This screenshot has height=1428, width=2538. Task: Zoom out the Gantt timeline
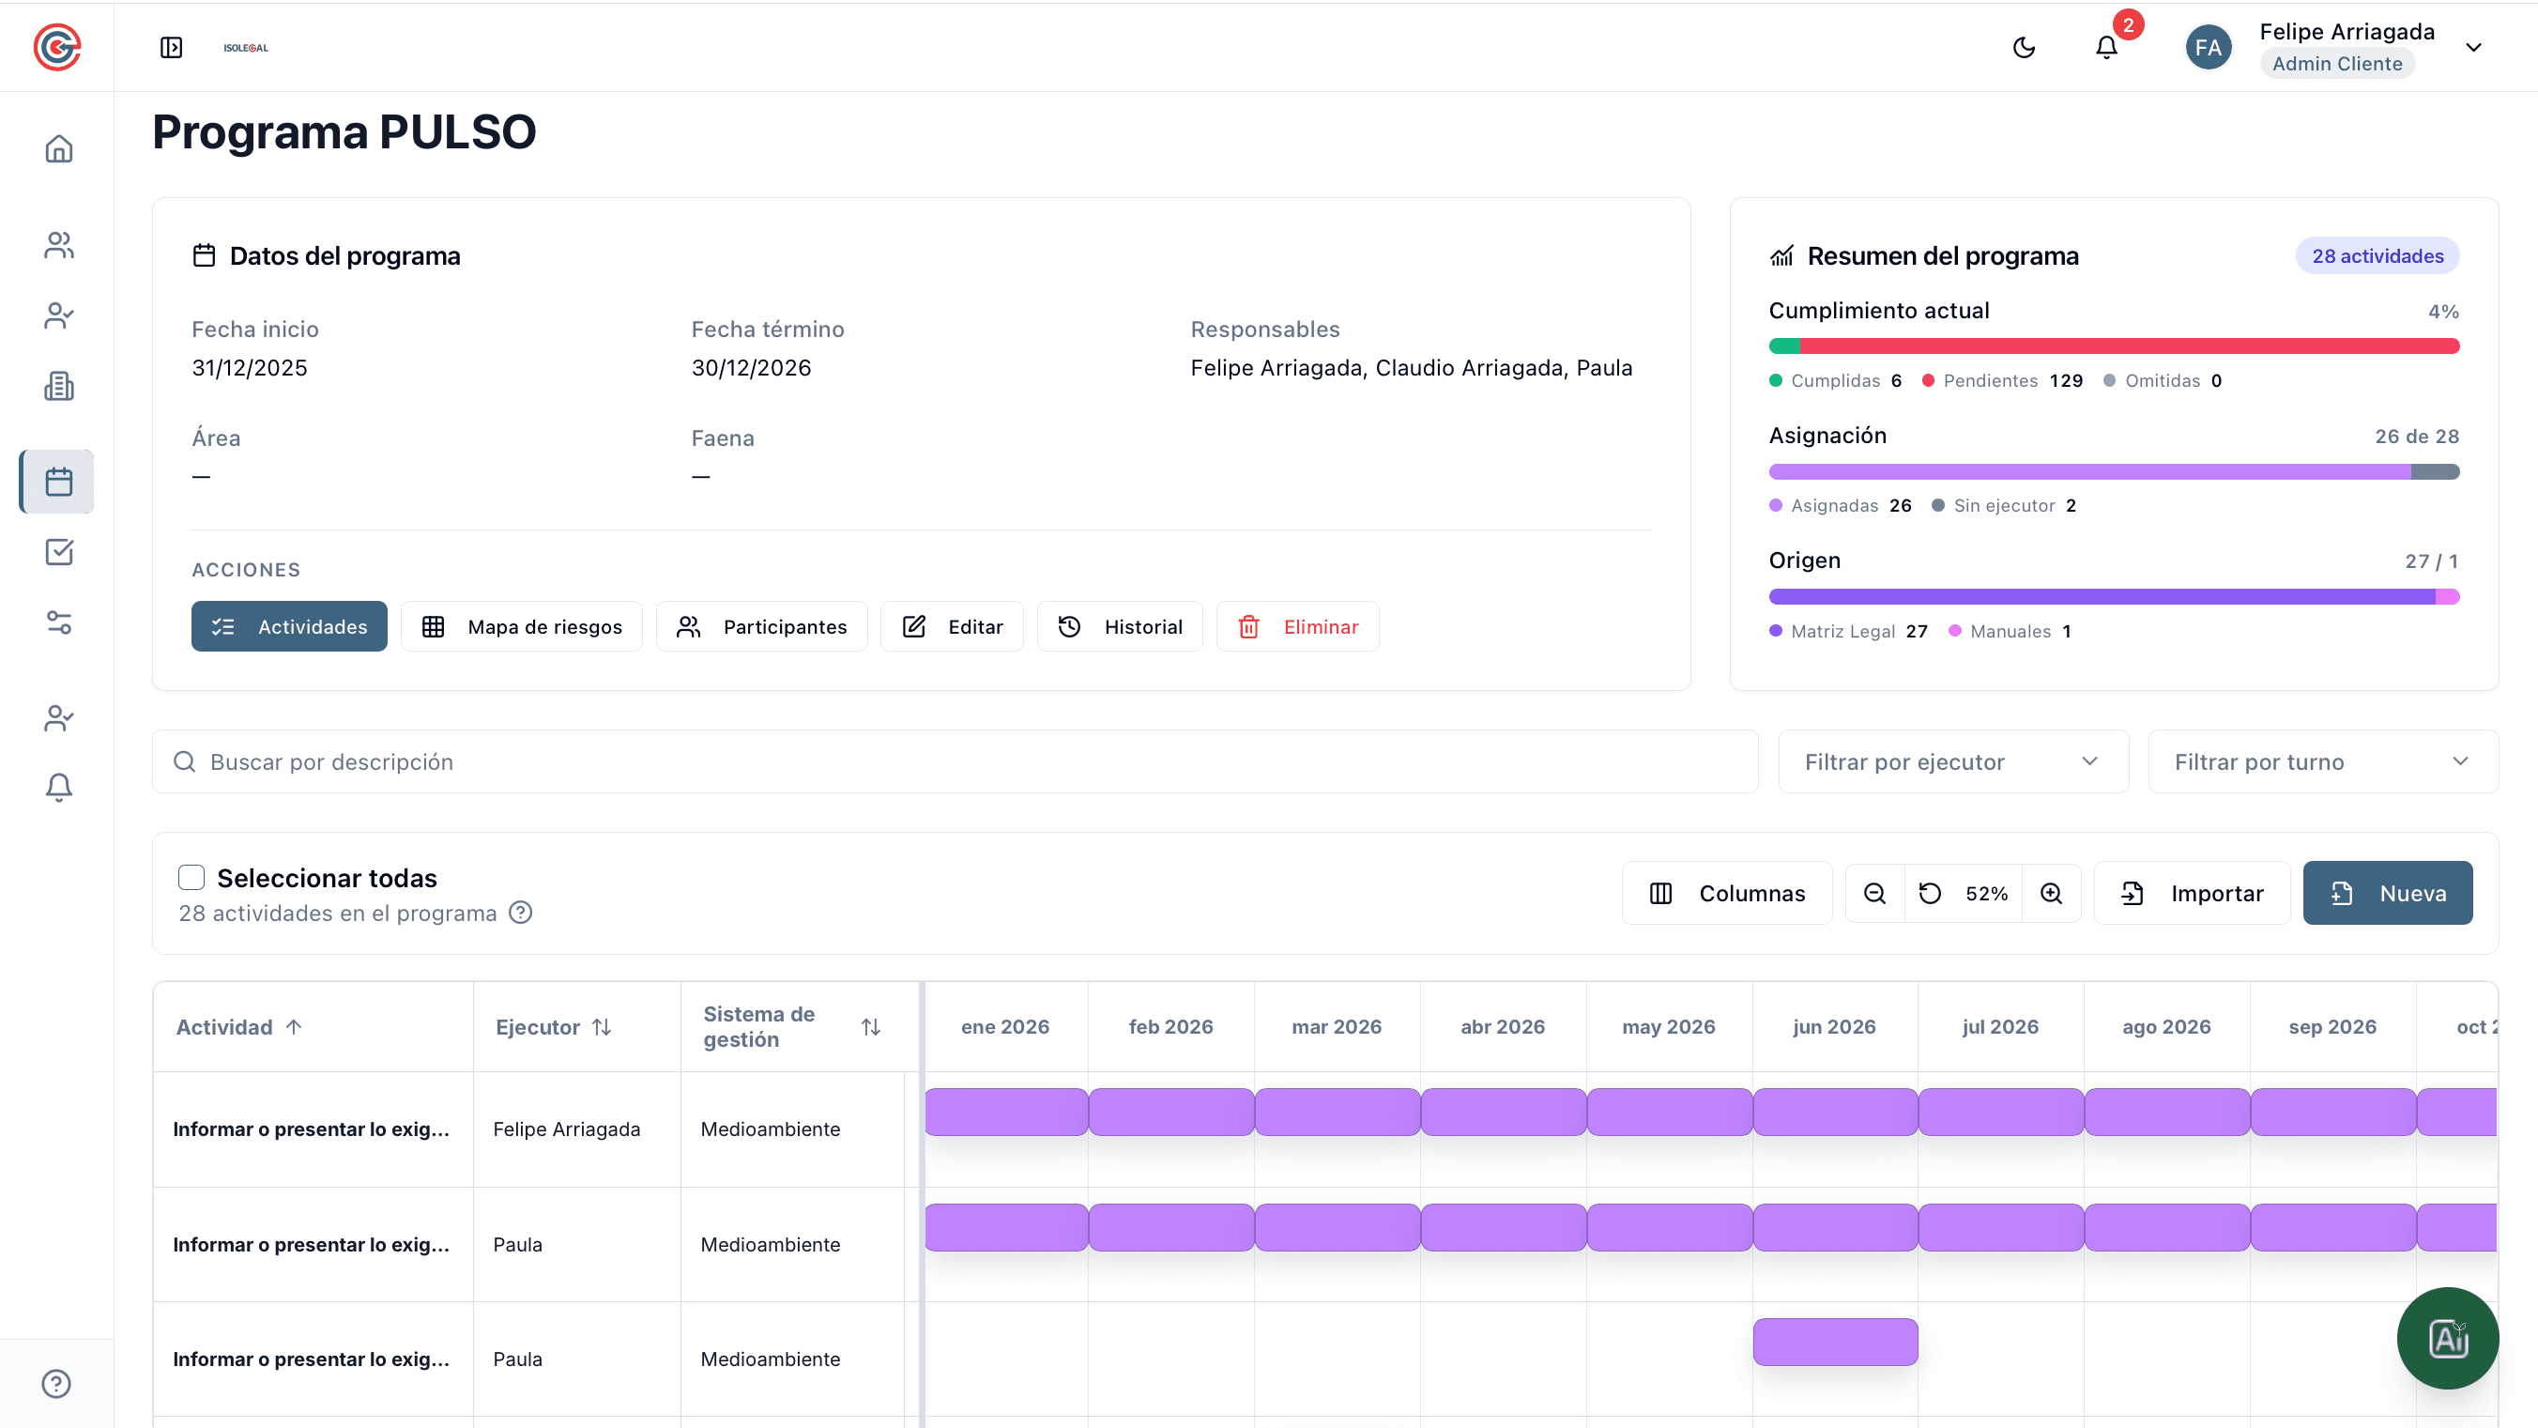click(1875, 893)
